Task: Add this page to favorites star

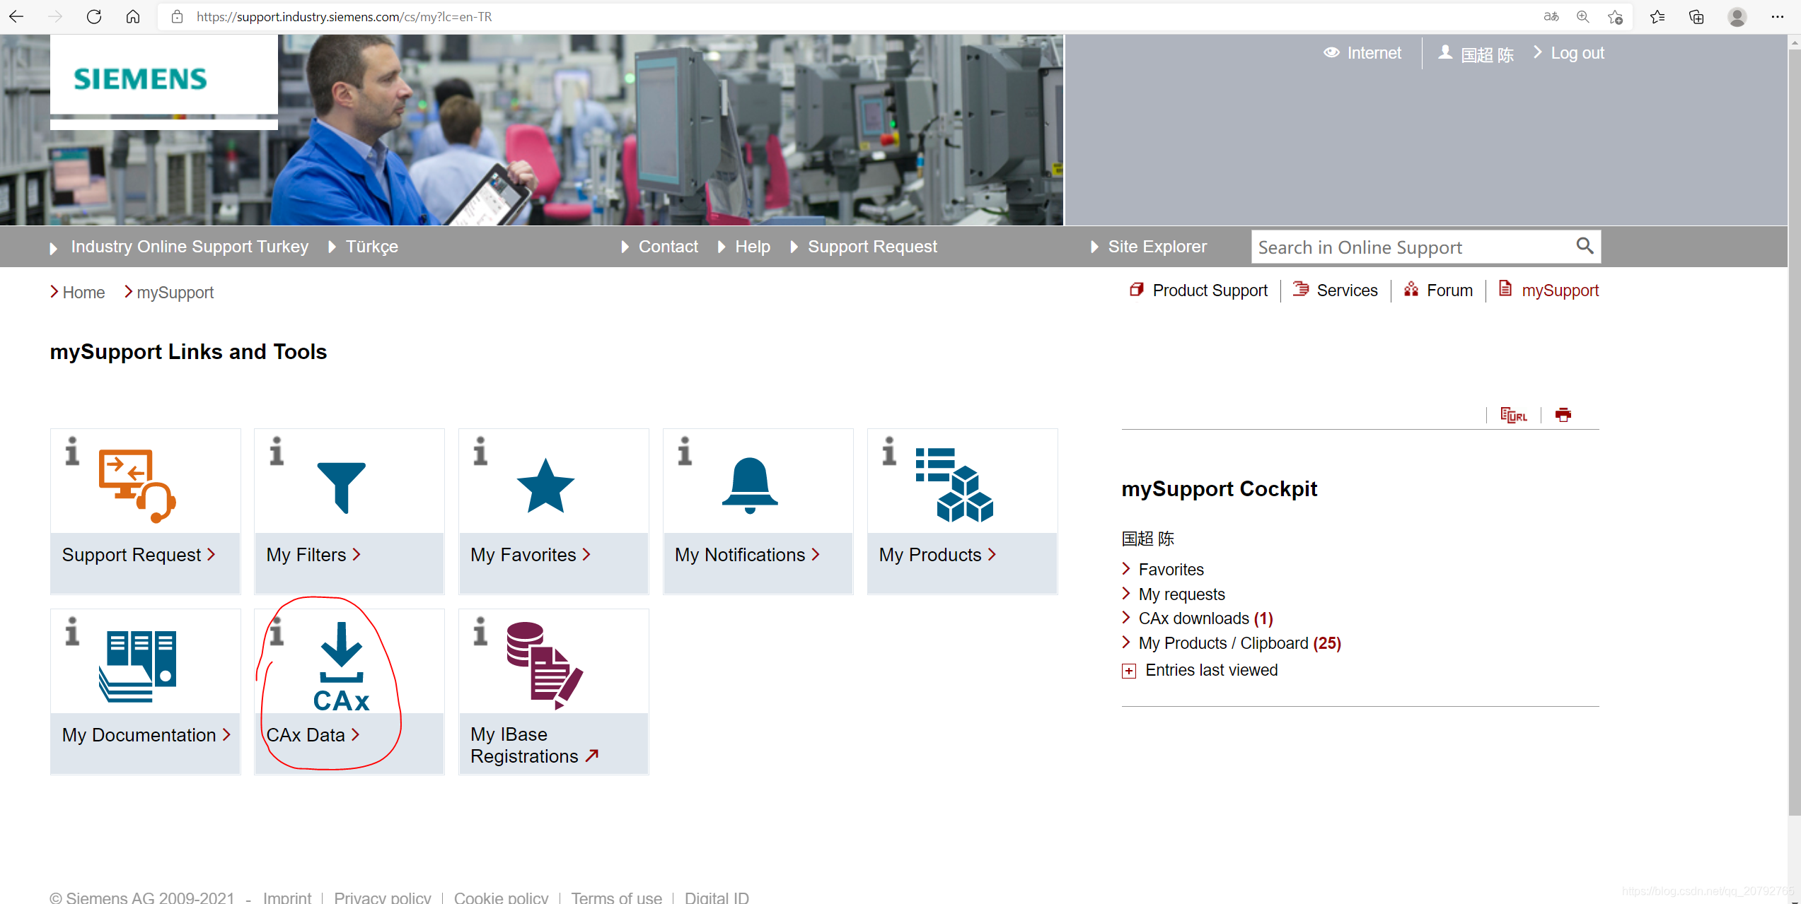Action: point(1615,17)
